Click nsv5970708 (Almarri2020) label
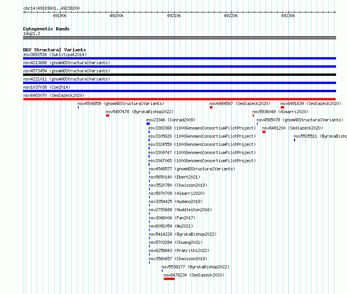 pos(177,193)
